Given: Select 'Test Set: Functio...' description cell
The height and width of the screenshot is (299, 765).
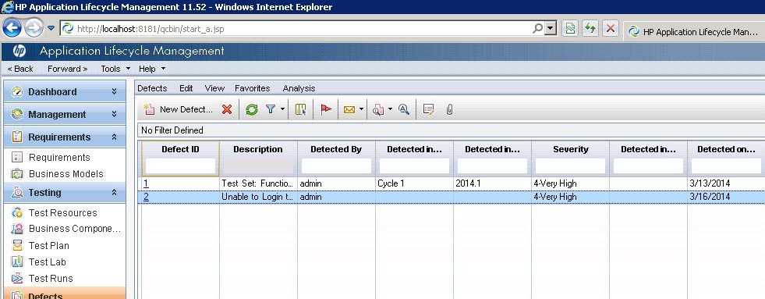Looking at the screenshot, I should (x=258, y=183).
